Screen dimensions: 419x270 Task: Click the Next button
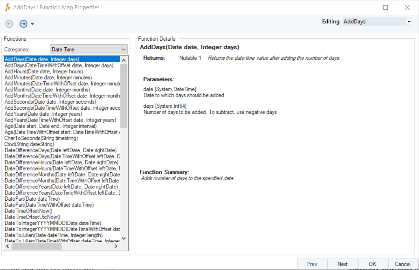342,264
